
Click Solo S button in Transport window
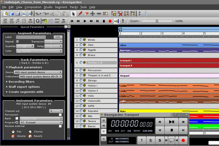(x=160, y=140)
